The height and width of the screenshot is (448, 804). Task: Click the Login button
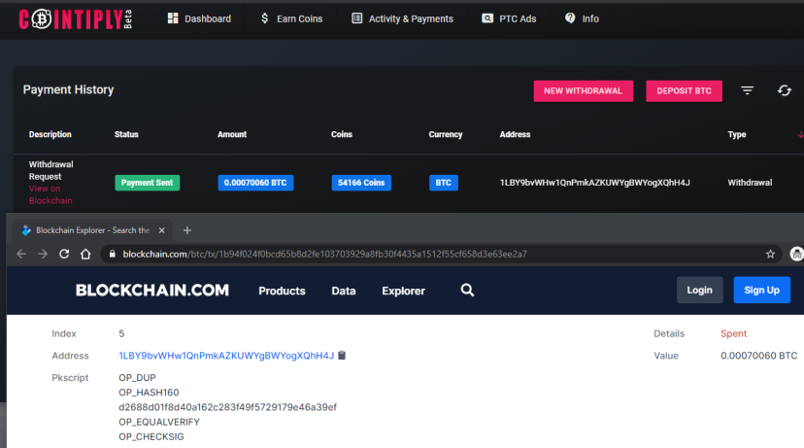pos(699,290)
